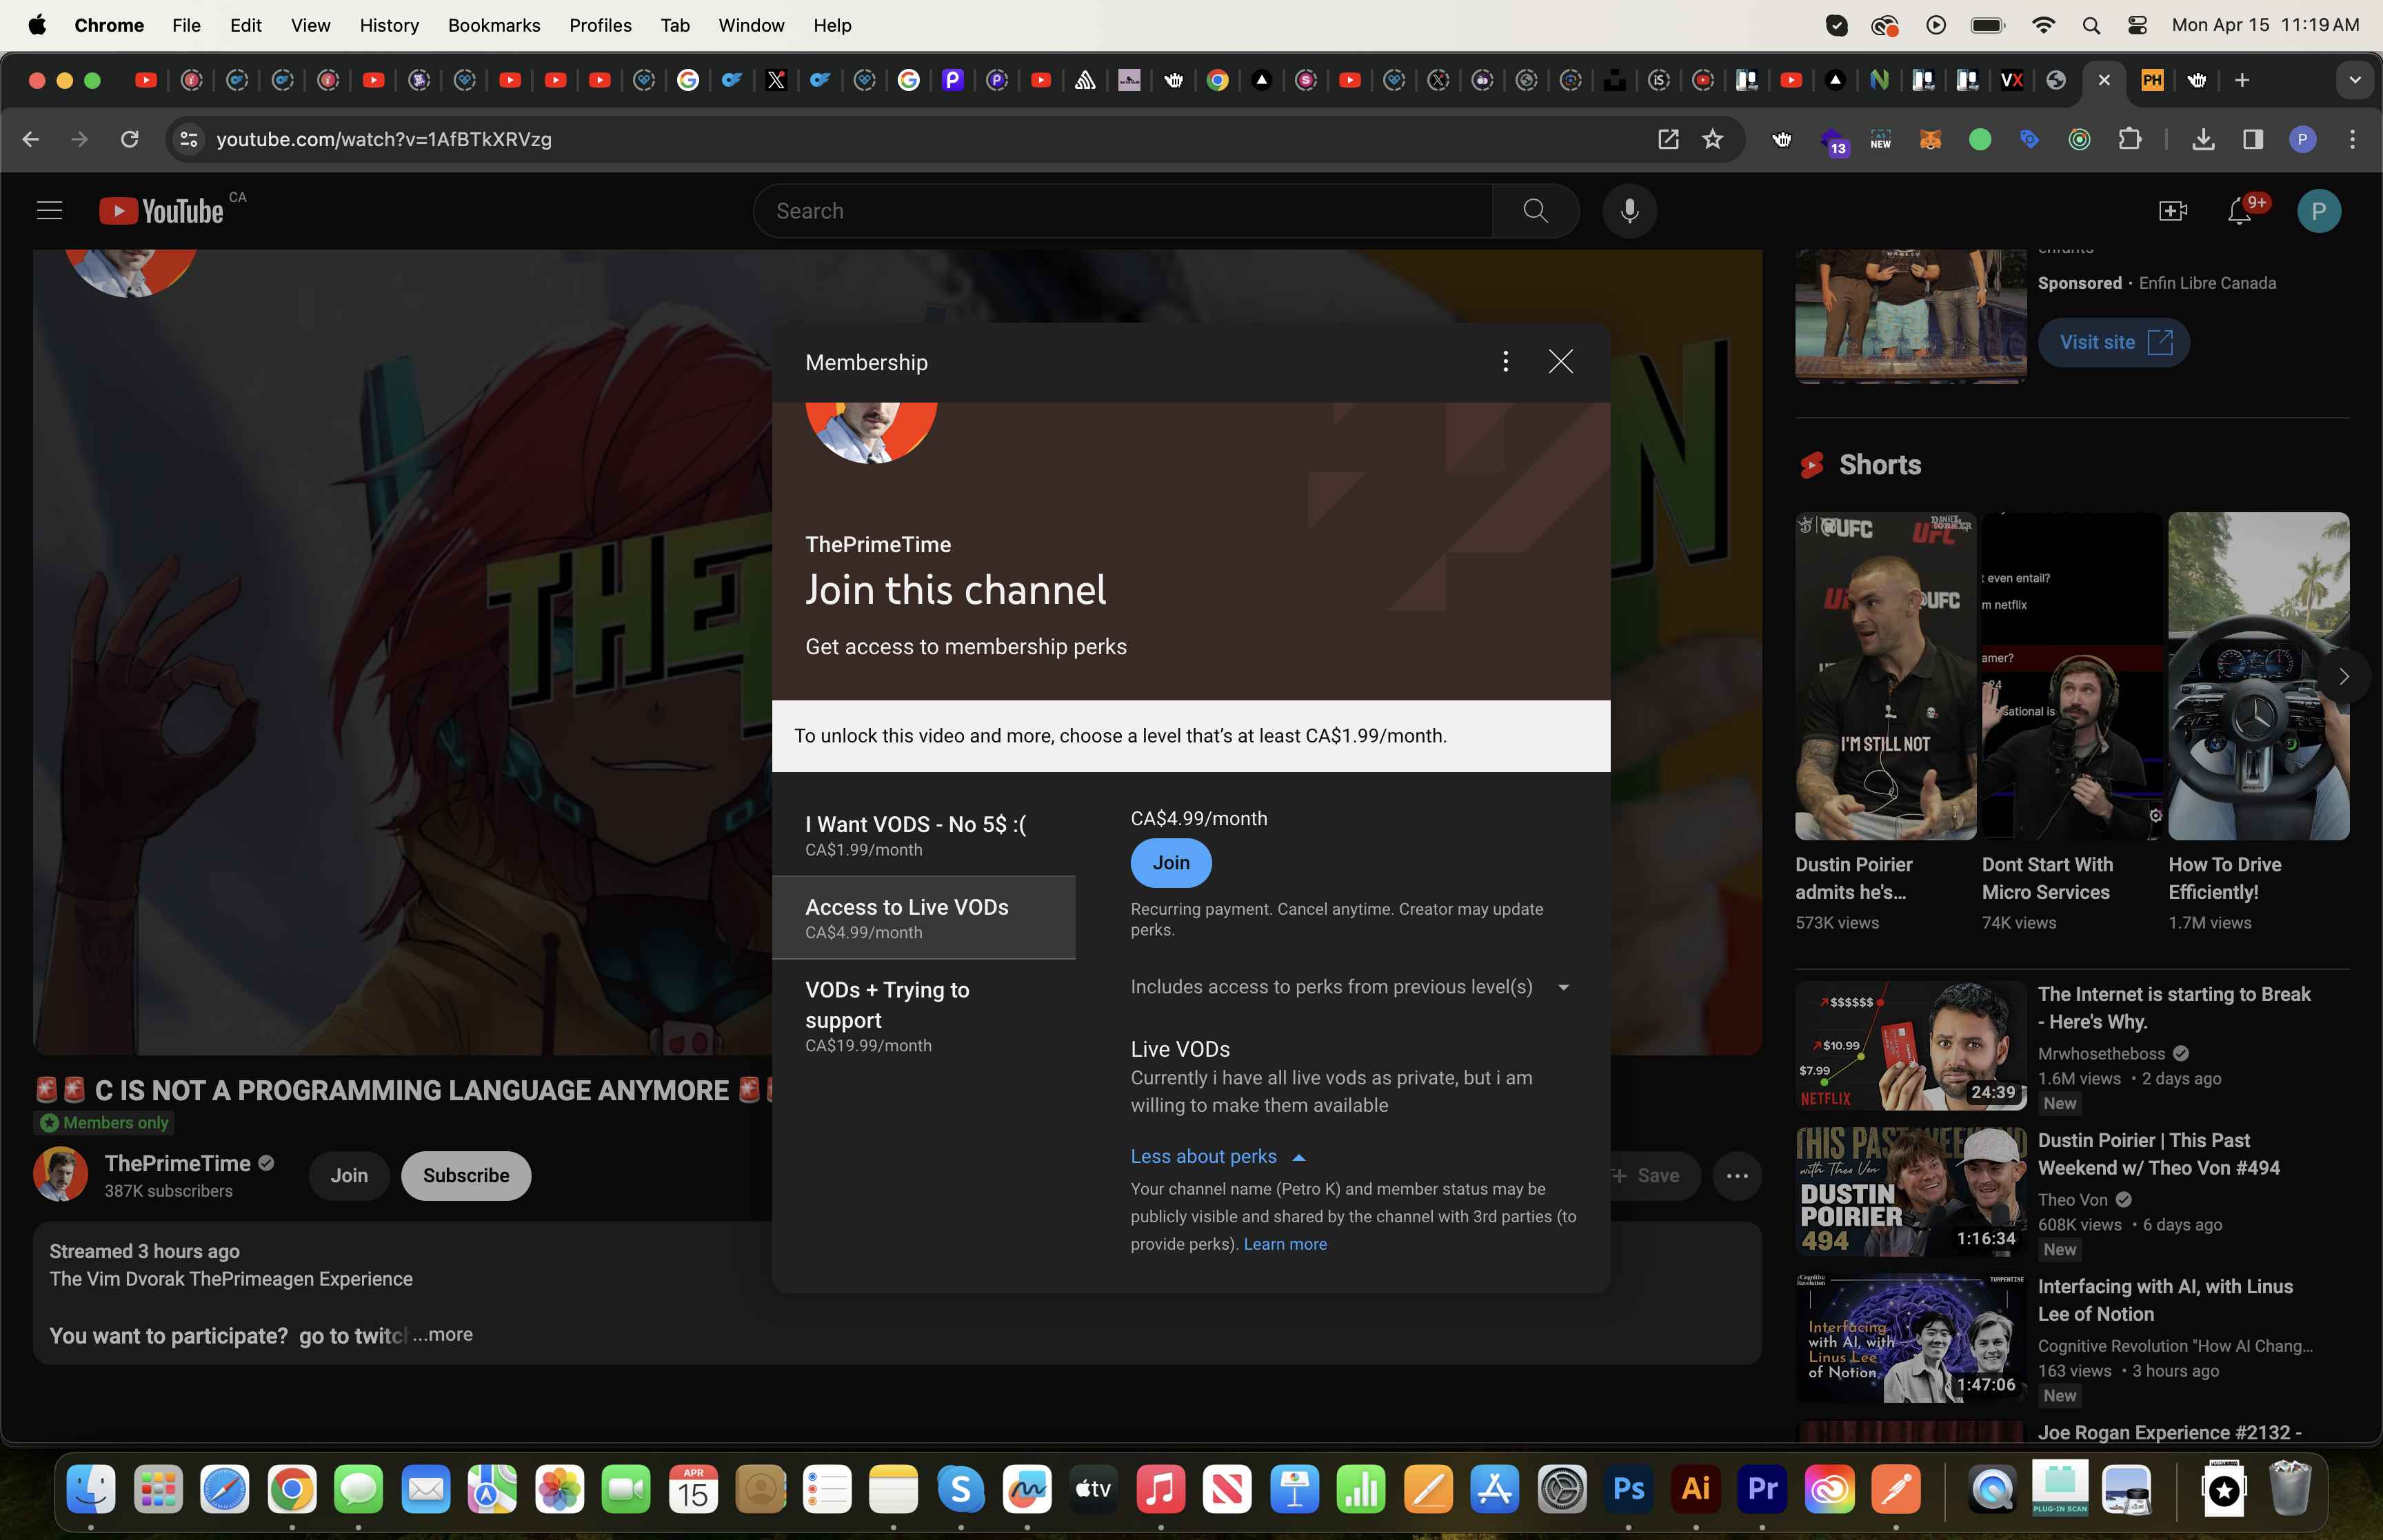Screen dimensions: 2383x1540
Task: Open page in app icon in address bar
Action: click(1668, 139)
